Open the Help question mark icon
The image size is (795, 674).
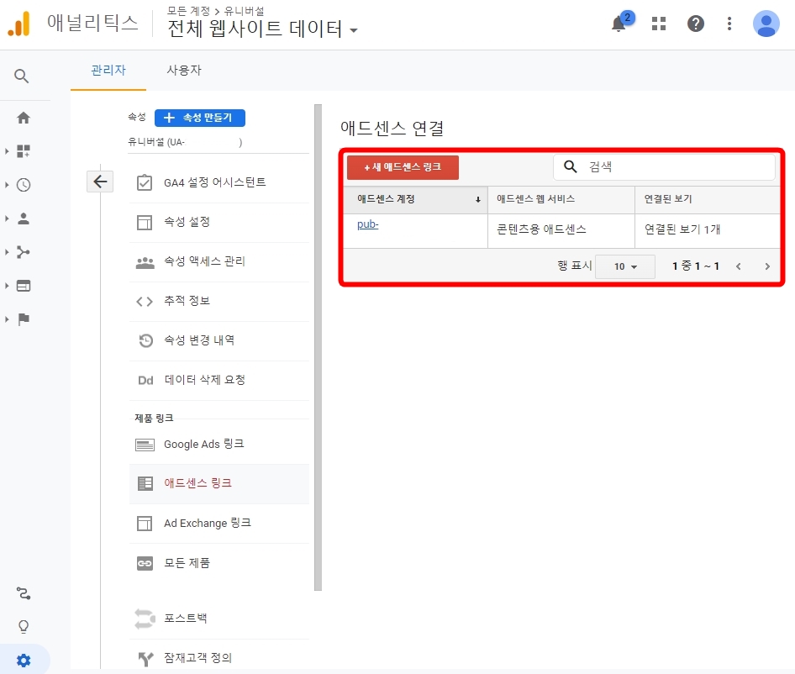point(695,23)
